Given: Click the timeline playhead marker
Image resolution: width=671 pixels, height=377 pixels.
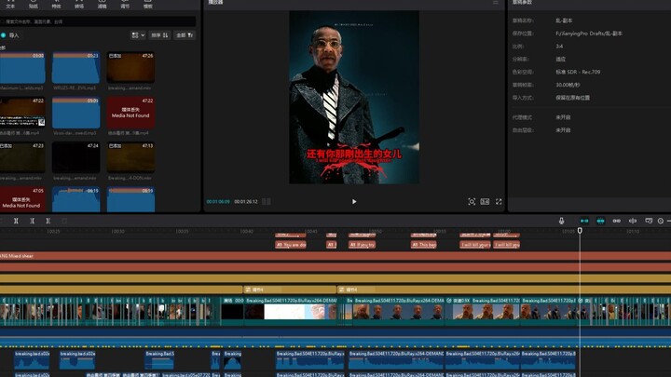Looking at the screenshot, I should (580, 231).
